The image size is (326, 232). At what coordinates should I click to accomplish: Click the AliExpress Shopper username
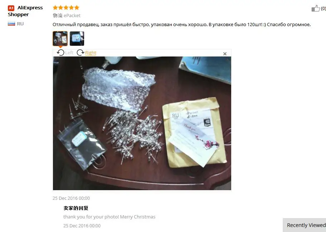[25, 11]
